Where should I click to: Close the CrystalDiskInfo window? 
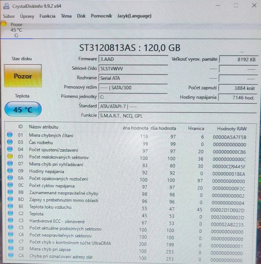tap(254, 6)
